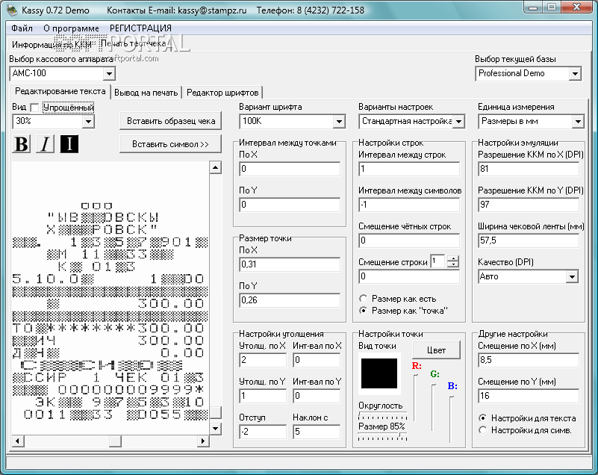Enable the Упрощённый view checkbox
The image size is (598, 475).
[x=34, y=108]
